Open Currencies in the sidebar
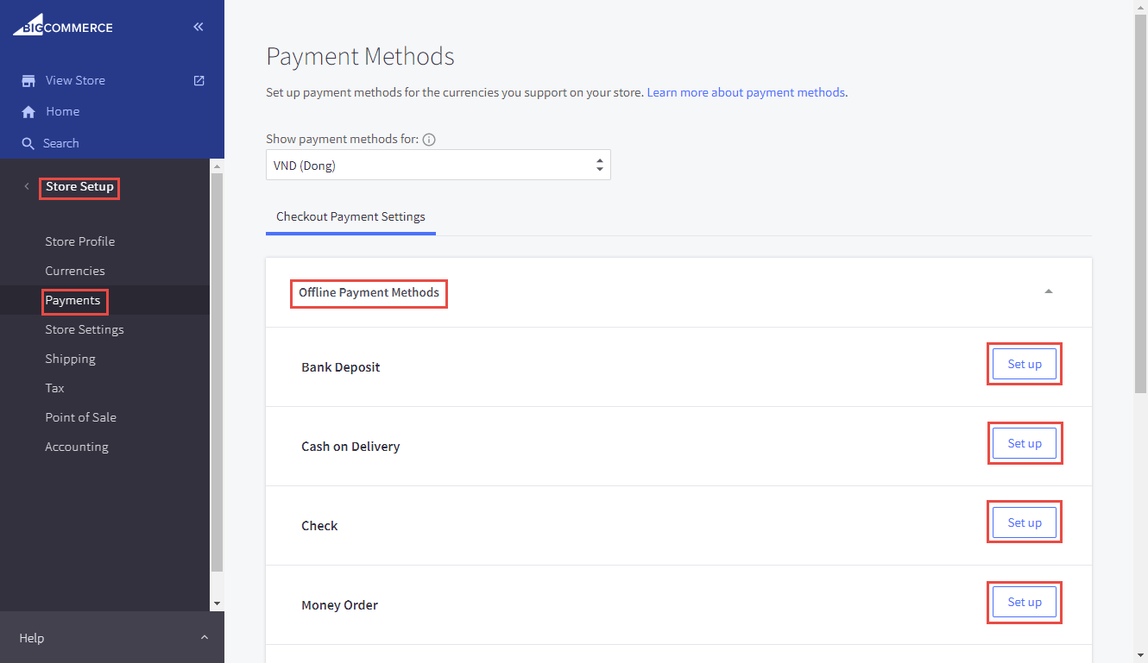 tap(75, 271)
